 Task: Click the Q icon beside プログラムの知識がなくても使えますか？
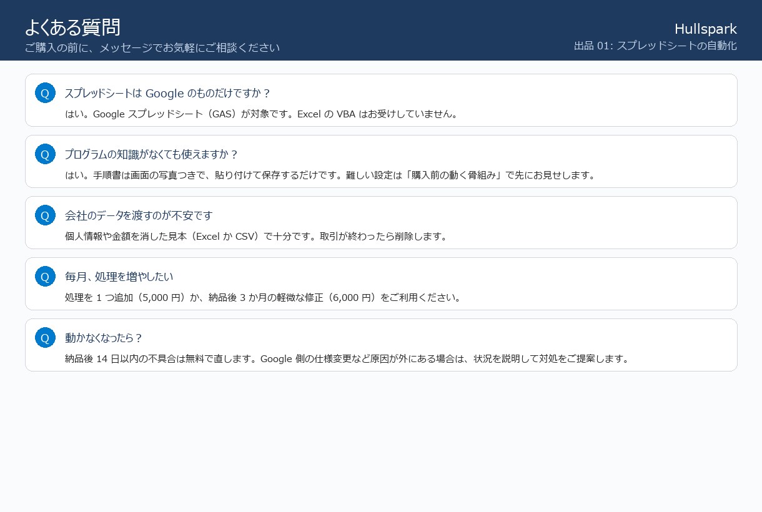(x=45, y=154)
